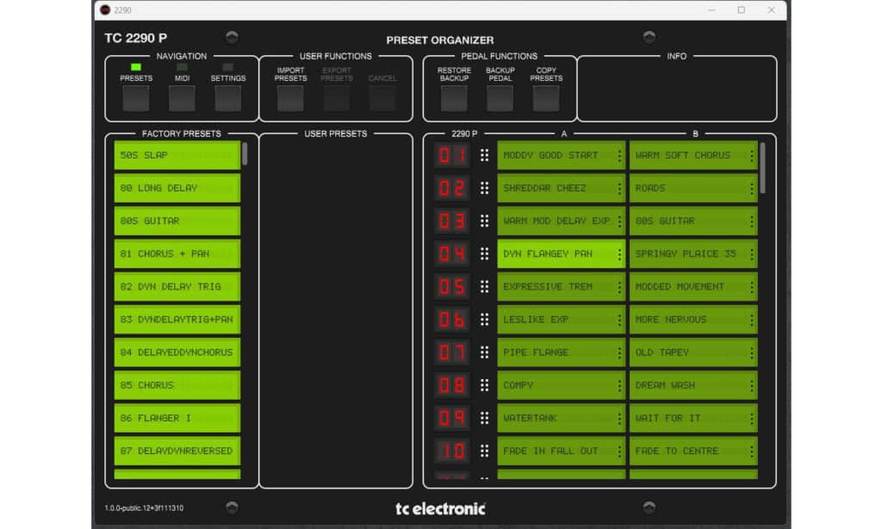Screen dimensions: 882x529
Task: Click the Copy Presets button
Action: pos(546,98)
